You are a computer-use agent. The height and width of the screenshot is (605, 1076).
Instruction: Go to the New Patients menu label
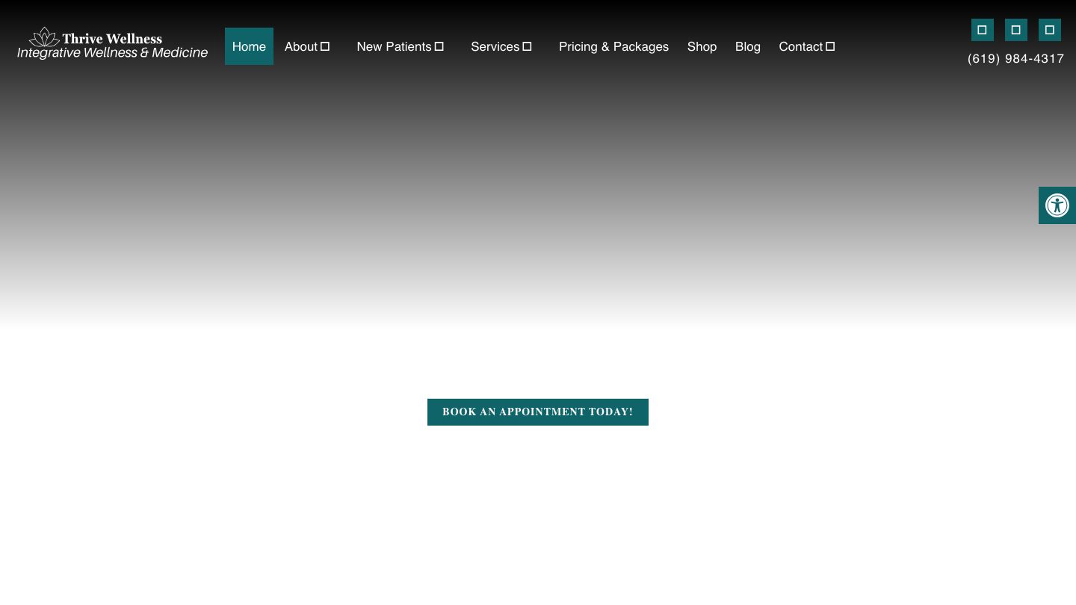pos(394,46)
